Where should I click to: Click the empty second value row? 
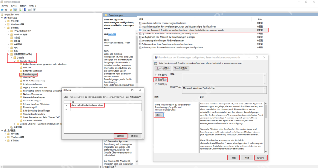[x=106, y=109]
